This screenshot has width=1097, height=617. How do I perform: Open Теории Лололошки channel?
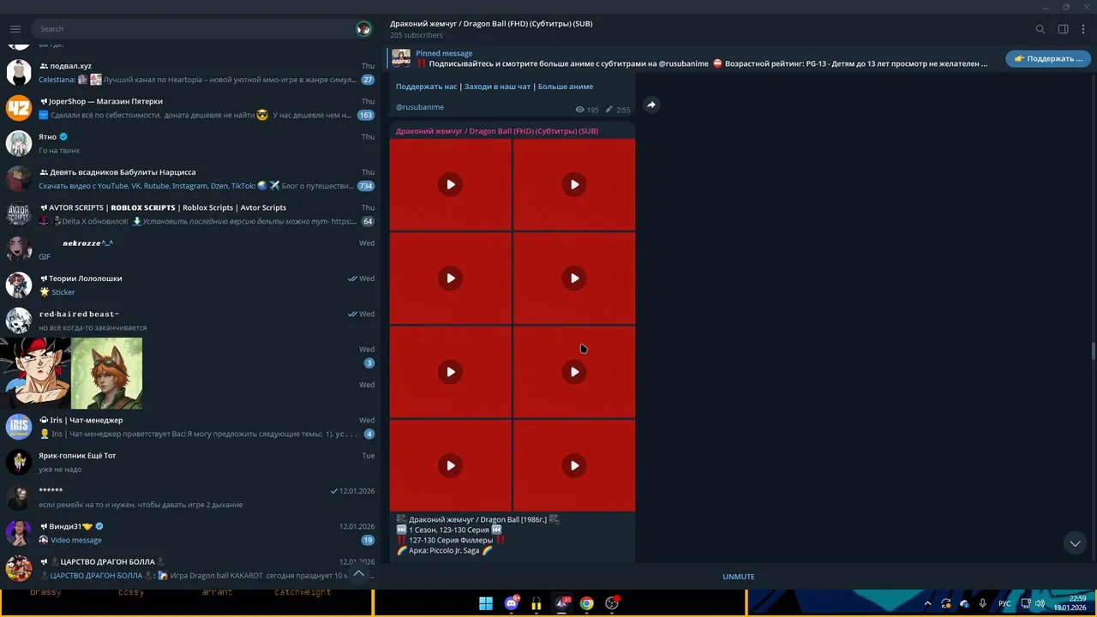point(190,285)
